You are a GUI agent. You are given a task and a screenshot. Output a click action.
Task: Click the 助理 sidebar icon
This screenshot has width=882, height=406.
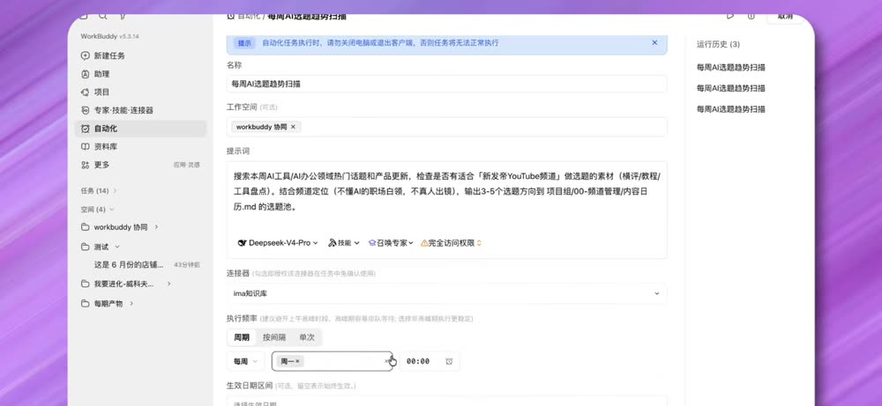[x=85, y=74]
